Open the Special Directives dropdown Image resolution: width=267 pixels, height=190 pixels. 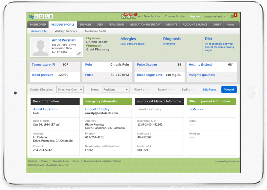(x=70, y=90)
